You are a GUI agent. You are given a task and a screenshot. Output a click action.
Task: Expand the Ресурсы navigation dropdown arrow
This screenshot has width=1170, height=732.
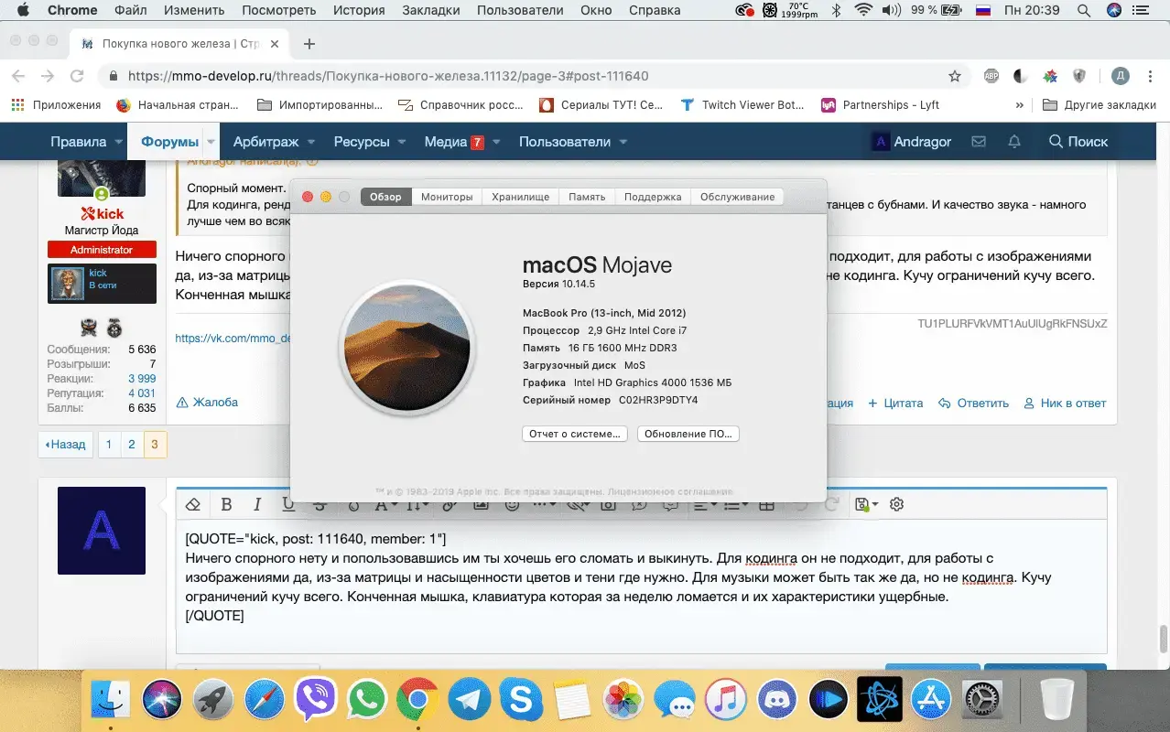(x=402, y=142)
